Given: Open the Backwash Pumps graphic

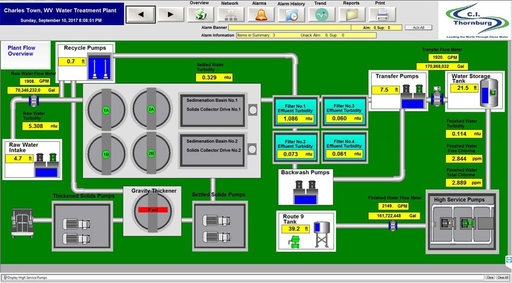Looking at the screenshot, I should coord(306,187).
